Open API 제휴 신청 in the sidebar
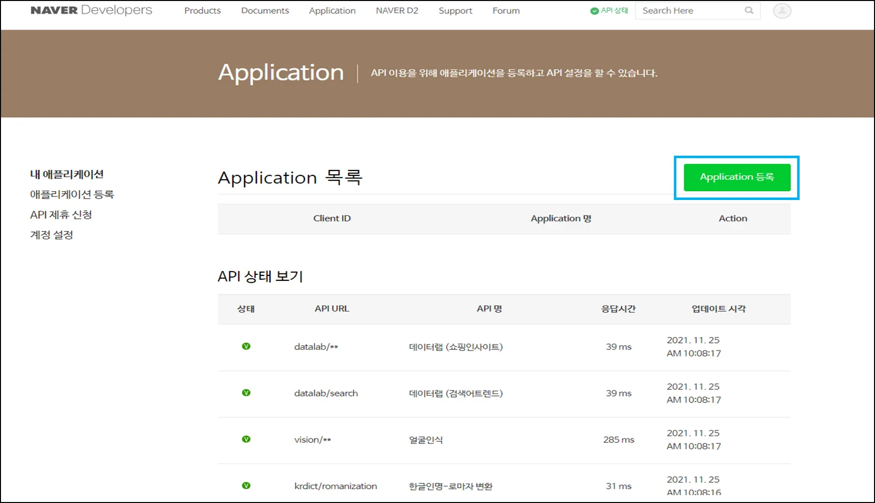Viewport: 875px width, 503px height. [61, 215]
